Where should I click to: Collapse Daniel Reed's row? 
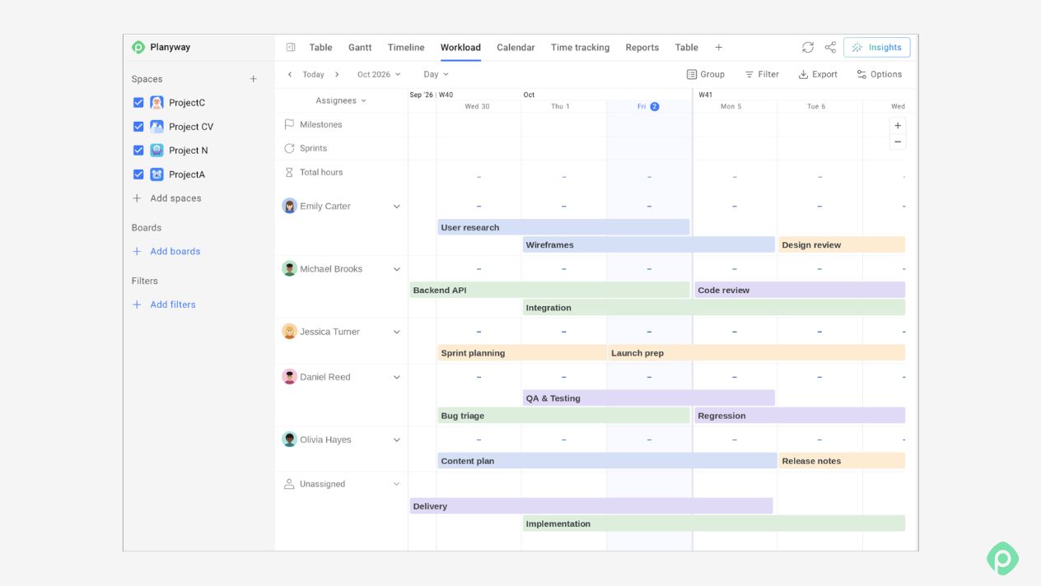tap(396, 377)
